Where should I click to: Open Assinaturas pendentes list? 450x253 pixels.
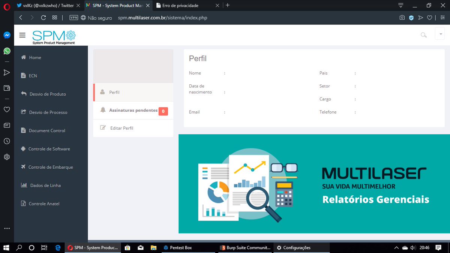coord(133,110)
